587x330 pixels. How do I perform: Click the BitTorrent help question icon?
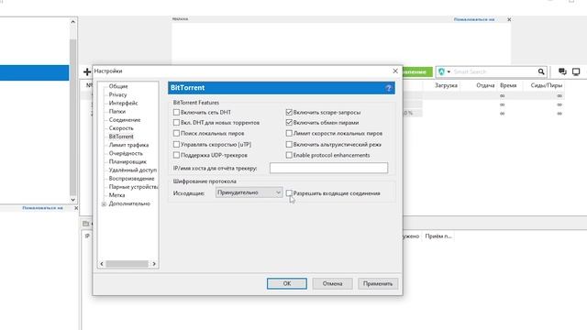[x=388, y=88]
